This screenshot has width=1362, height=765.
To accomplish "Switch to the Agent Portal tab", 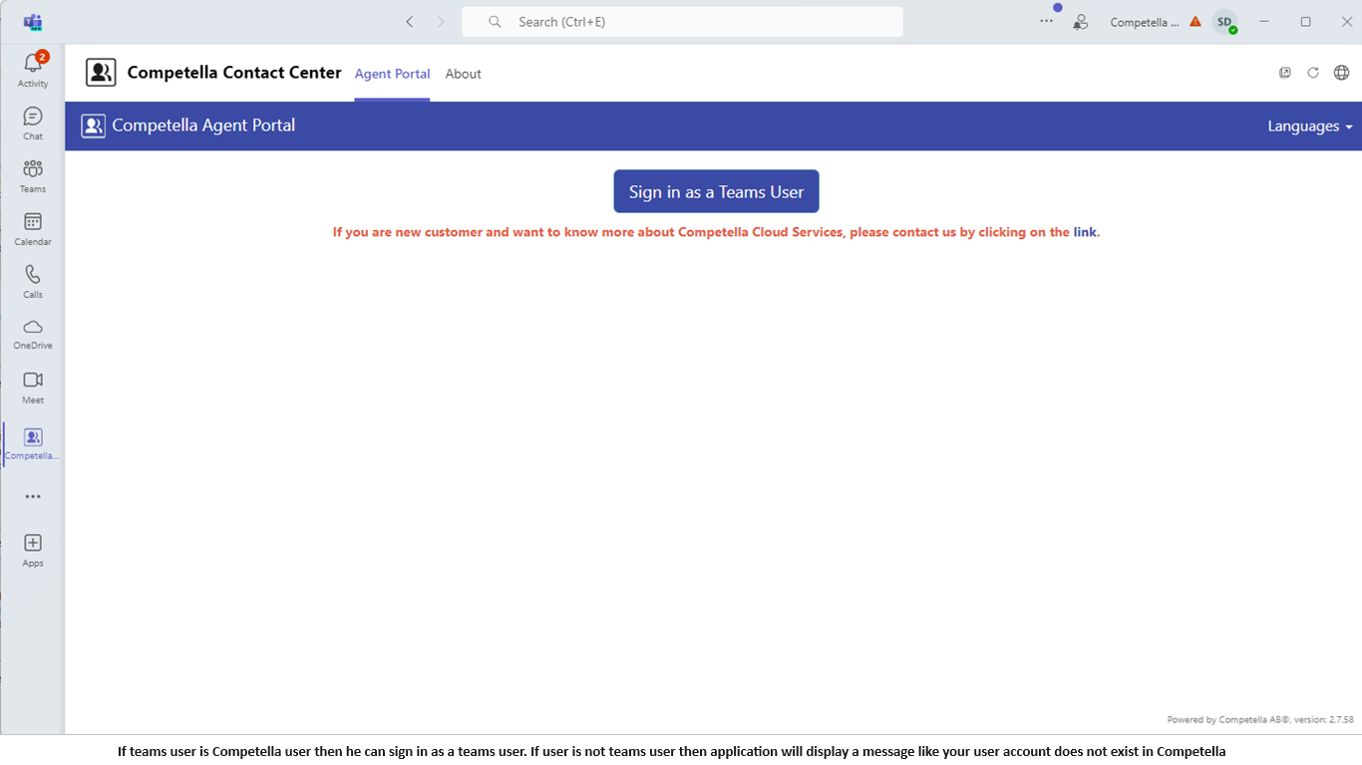I will (x=392, y=74).
